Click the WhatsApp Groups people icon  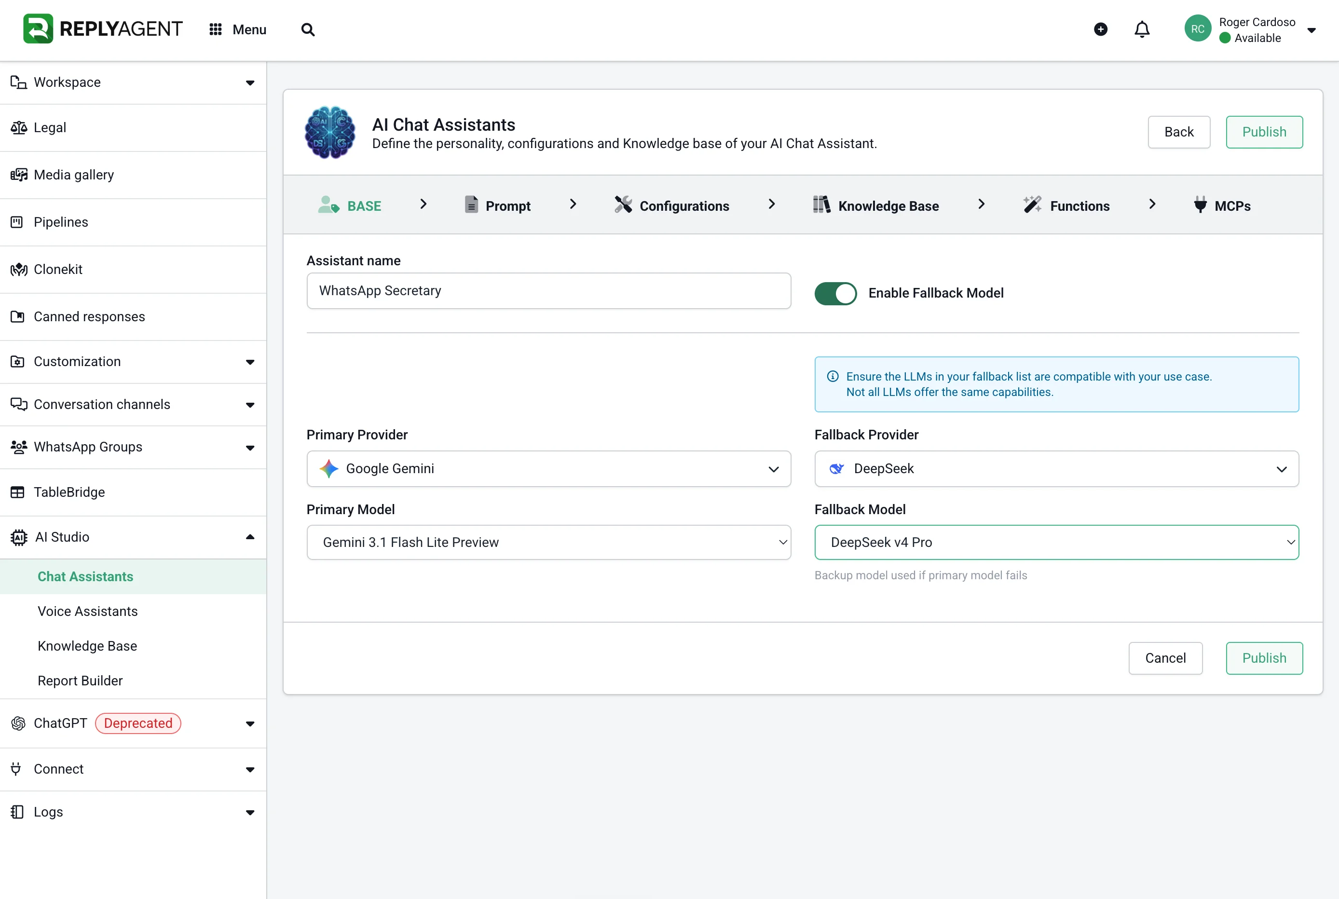pyautogui.click(x=18, y=447)
